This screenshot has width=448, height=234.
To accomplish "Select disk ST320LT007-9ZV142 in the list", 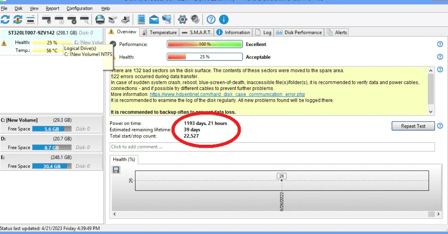I will [51, 41].
